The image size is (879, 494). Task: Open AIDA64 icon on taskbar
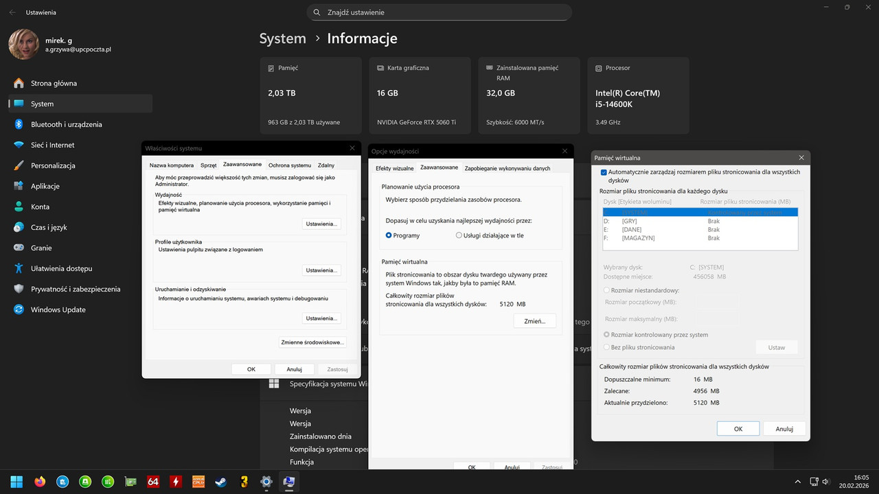pyautogui.click(x=153, y=482)
